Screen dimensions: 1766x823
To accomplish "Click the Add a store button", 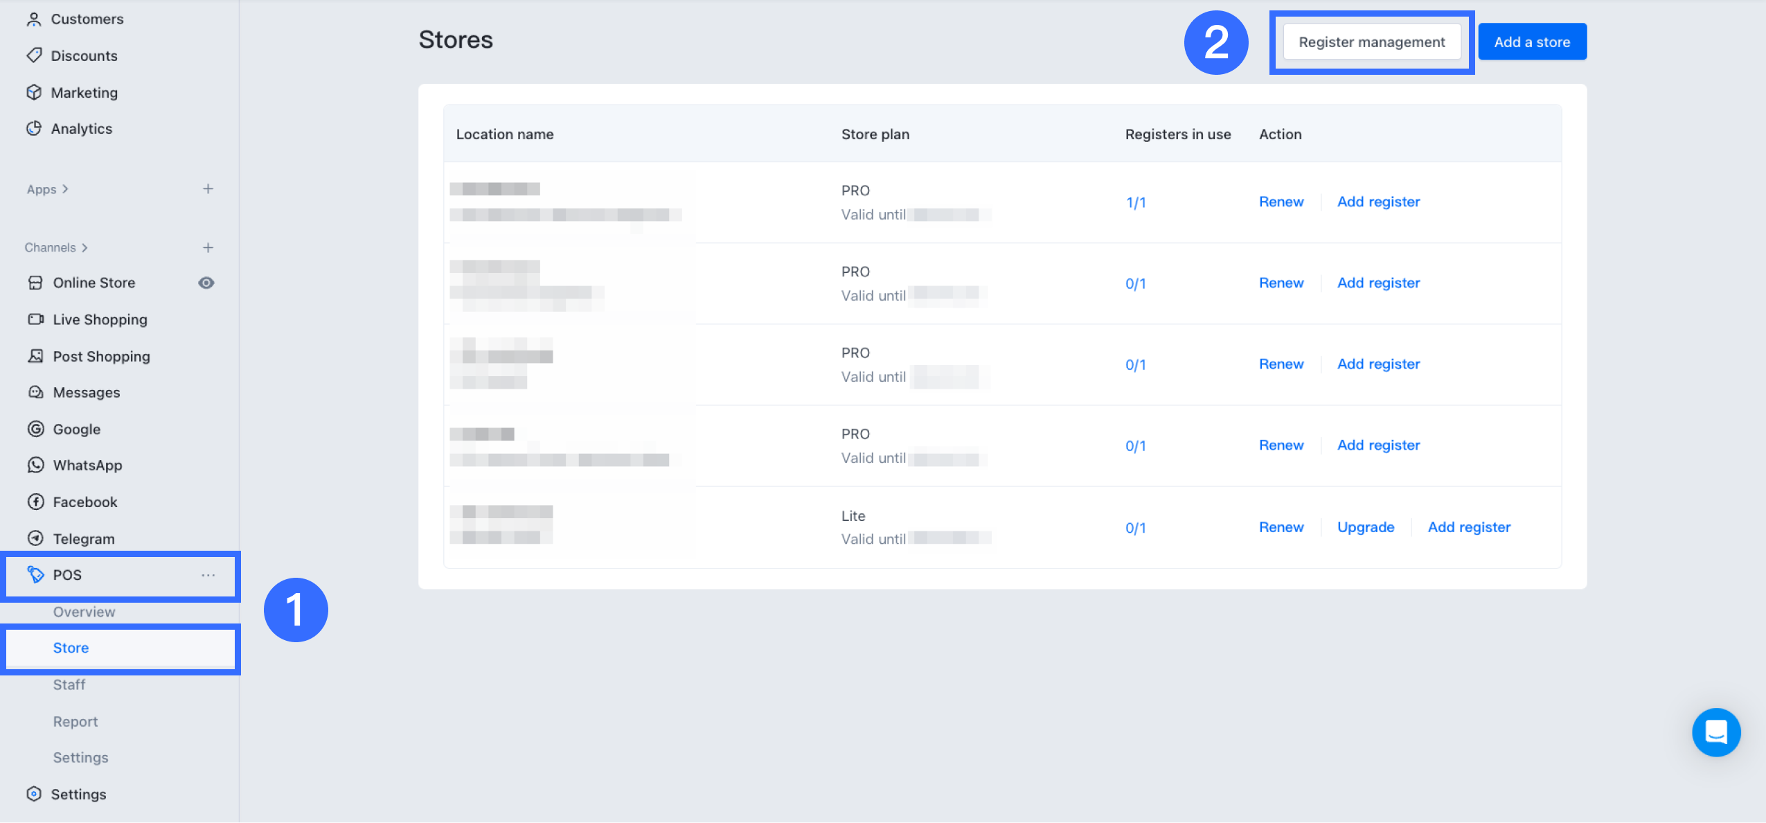I will [1532, 42].
